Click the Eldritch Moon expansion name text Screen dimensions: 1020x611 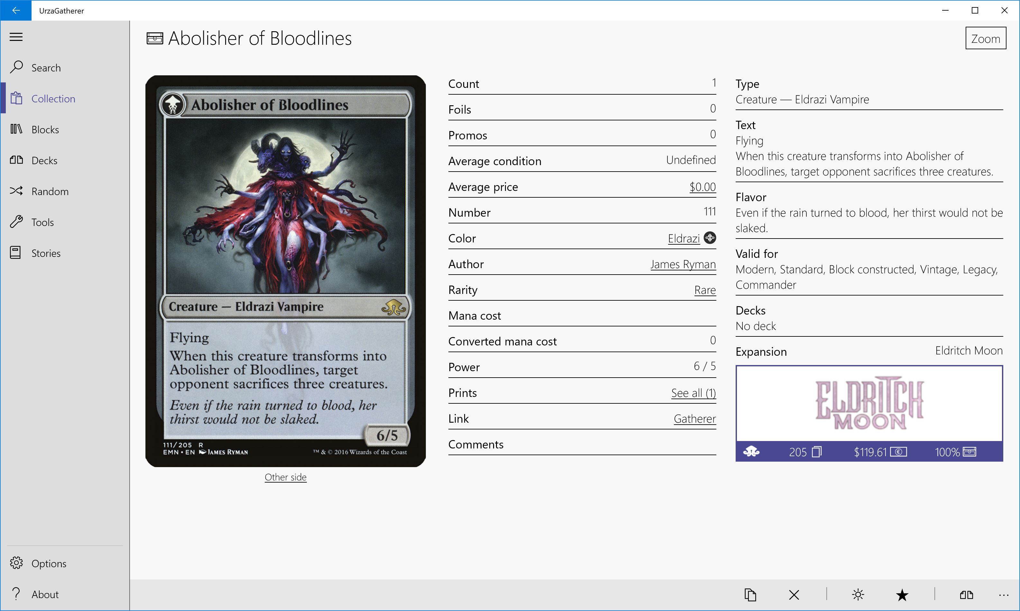tap(969, 351)
